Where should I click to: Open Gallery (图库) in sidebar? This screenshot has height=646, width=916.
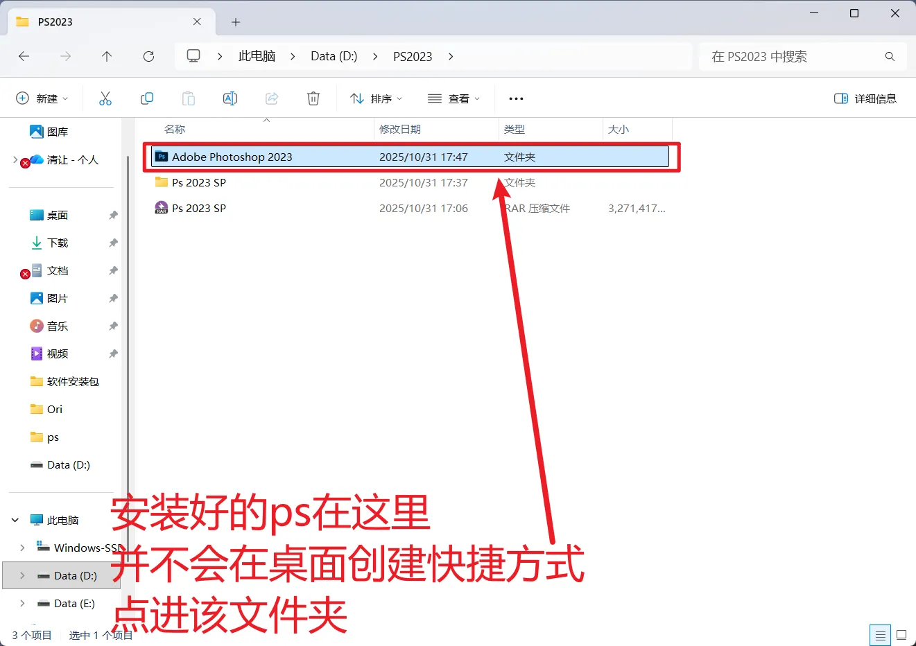click(x=49, y=132)
